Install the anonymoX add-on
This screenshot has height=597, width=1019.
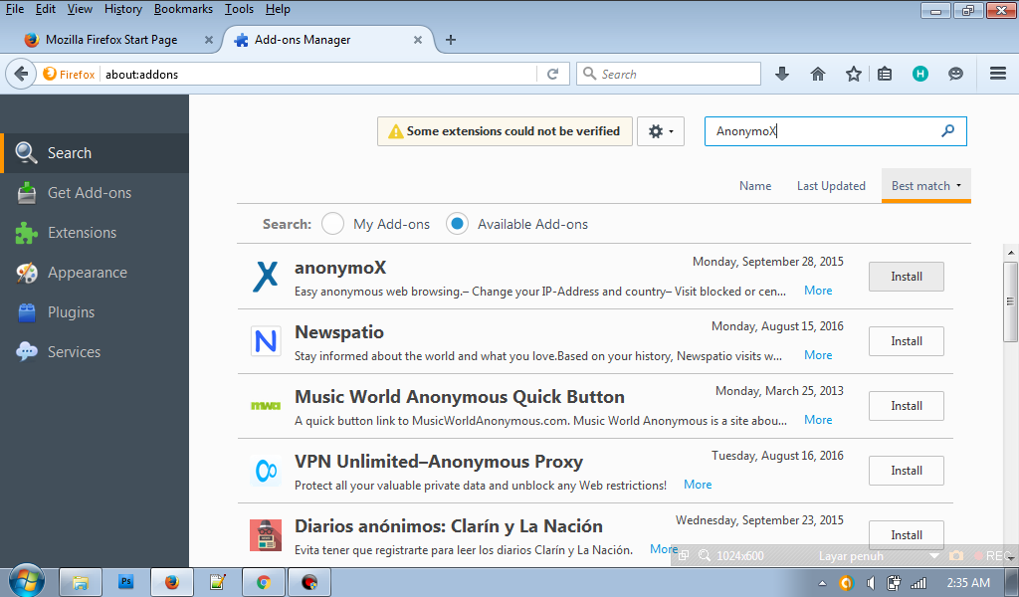tap(906, 277)
